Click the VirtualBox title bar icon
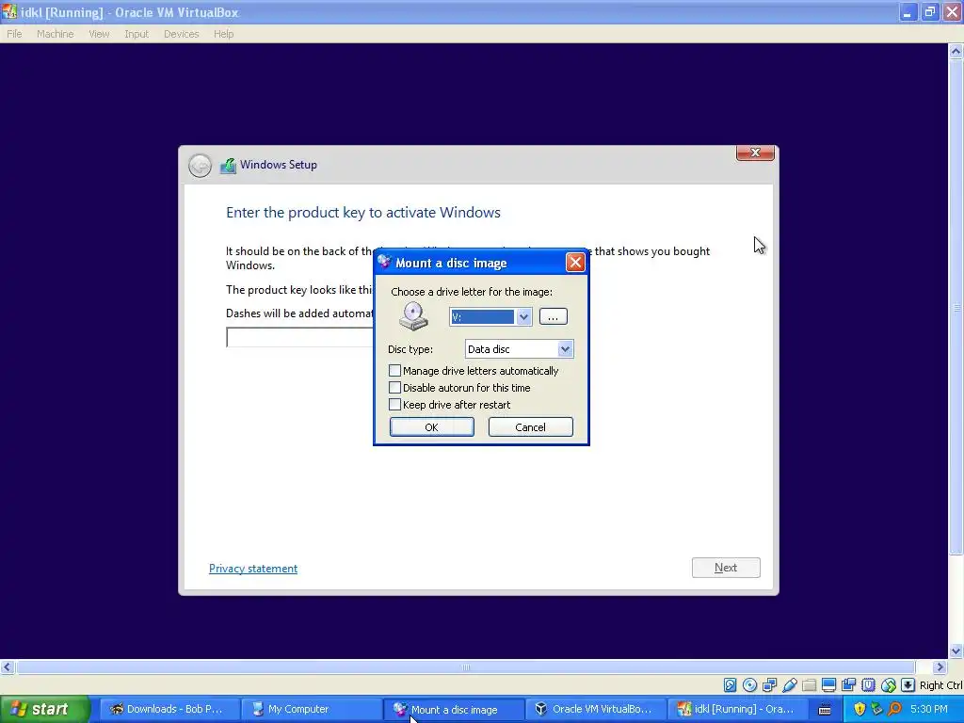964x723 pixels. click(9, 11)
